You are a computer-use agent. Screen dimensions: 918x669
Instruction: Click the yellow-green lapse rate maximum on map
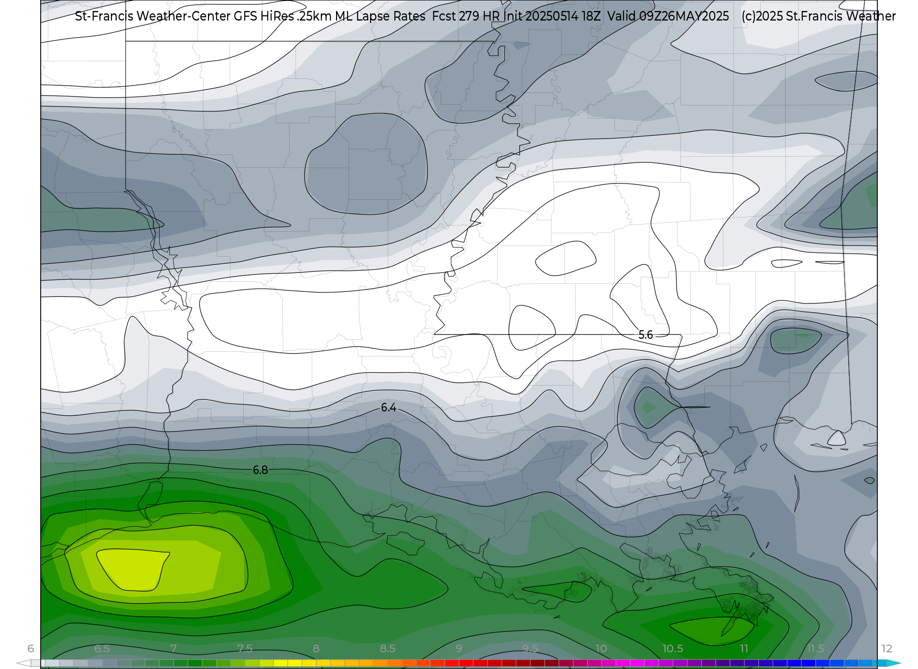point(133,570)
